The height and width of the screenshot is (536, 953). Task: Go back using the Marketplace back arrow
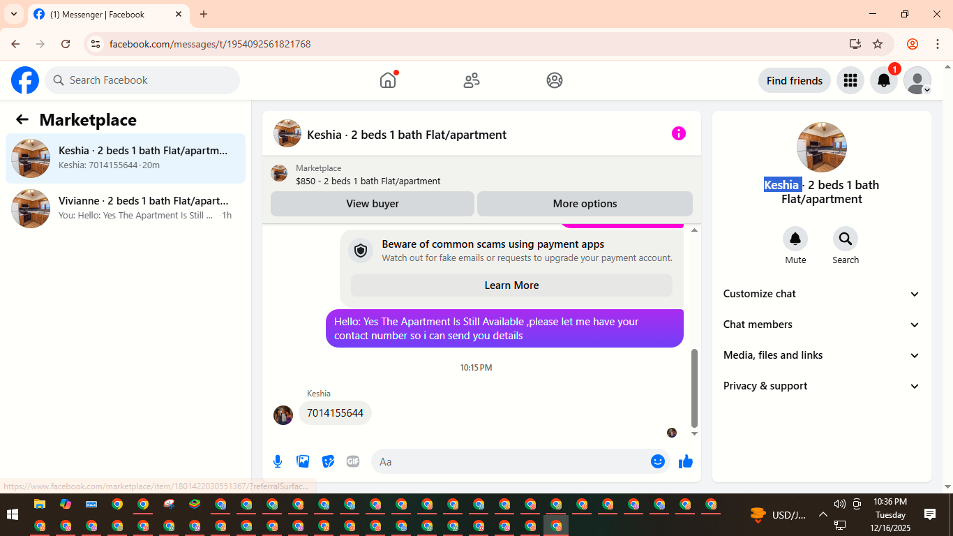tap(22, 119)
